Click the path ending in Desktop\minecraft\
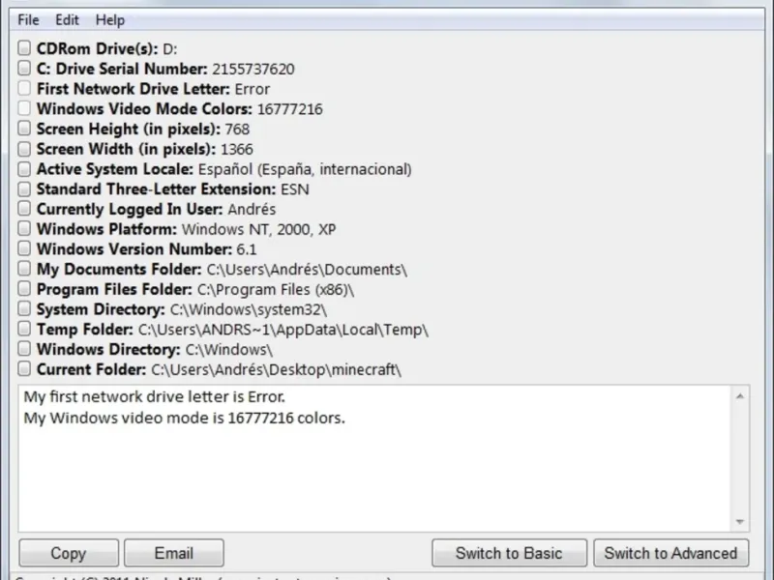774x580 pixels. coord(276,369)
